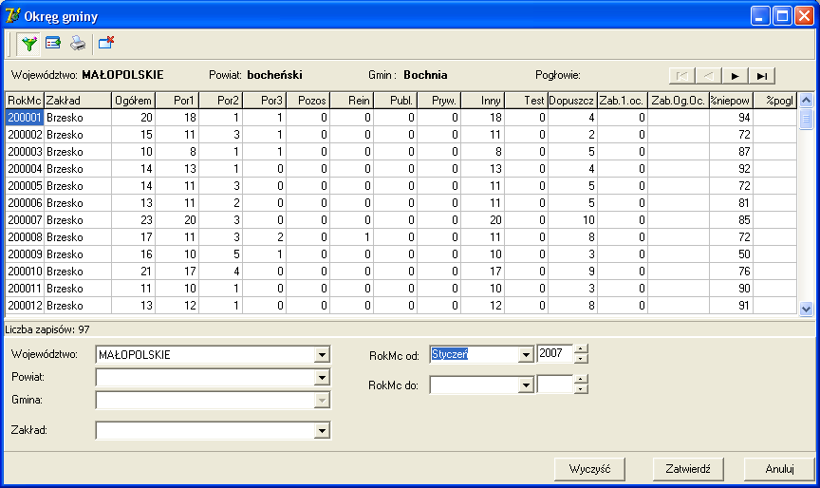Select the row cell 200001

(x=24, y=118)
